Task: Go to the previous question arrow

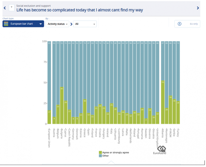Action: pyautogui.click(x=5, y=8)
